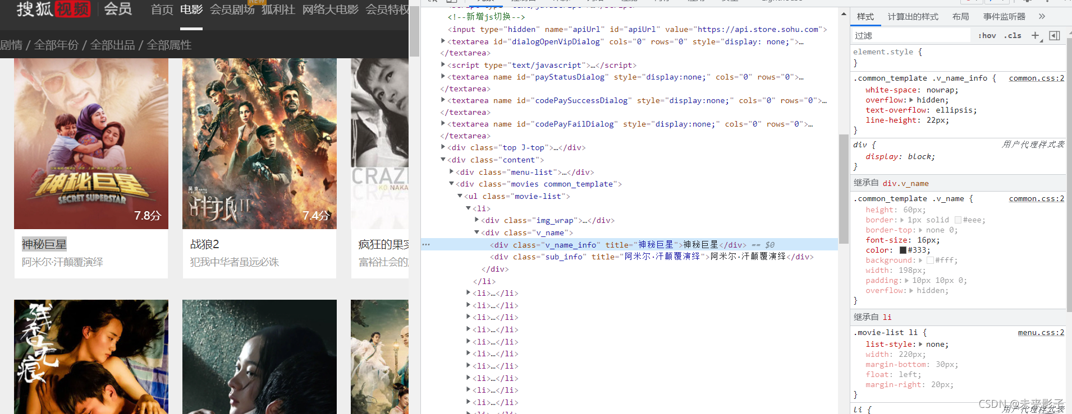The width and height of the screenshot is (1072, 414).
Task: Click the 神秘巨星 Secret Superstar poster
Action: click(91, 143)
